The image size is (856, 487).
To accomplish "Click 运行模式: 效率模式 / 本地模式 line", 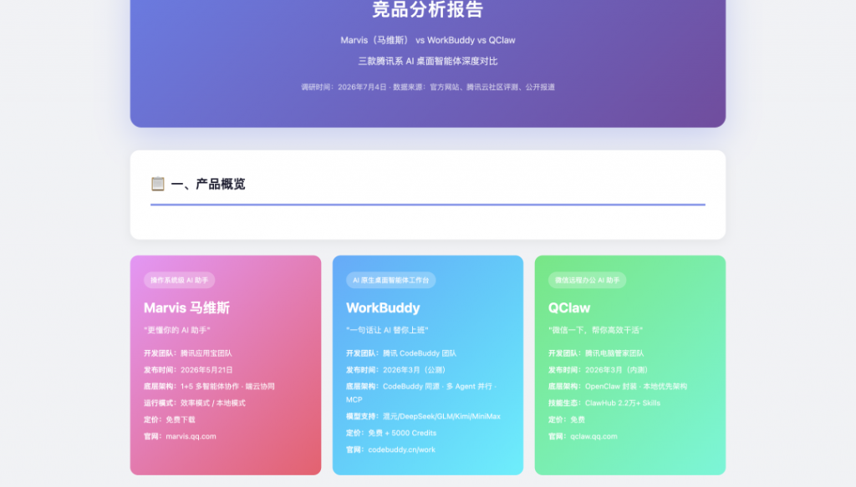I will point(195,403).
